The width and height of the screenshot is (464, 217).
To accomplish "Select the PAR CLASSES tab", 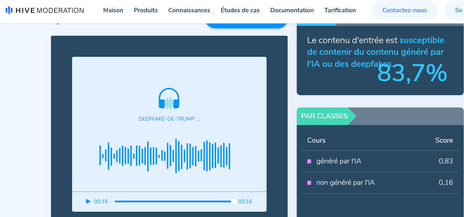I will pyautogui.click(x=324, y=116).
